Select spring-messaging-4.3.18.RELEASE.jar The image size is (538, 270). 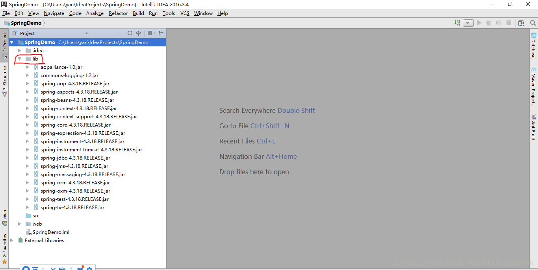[83, 174]
